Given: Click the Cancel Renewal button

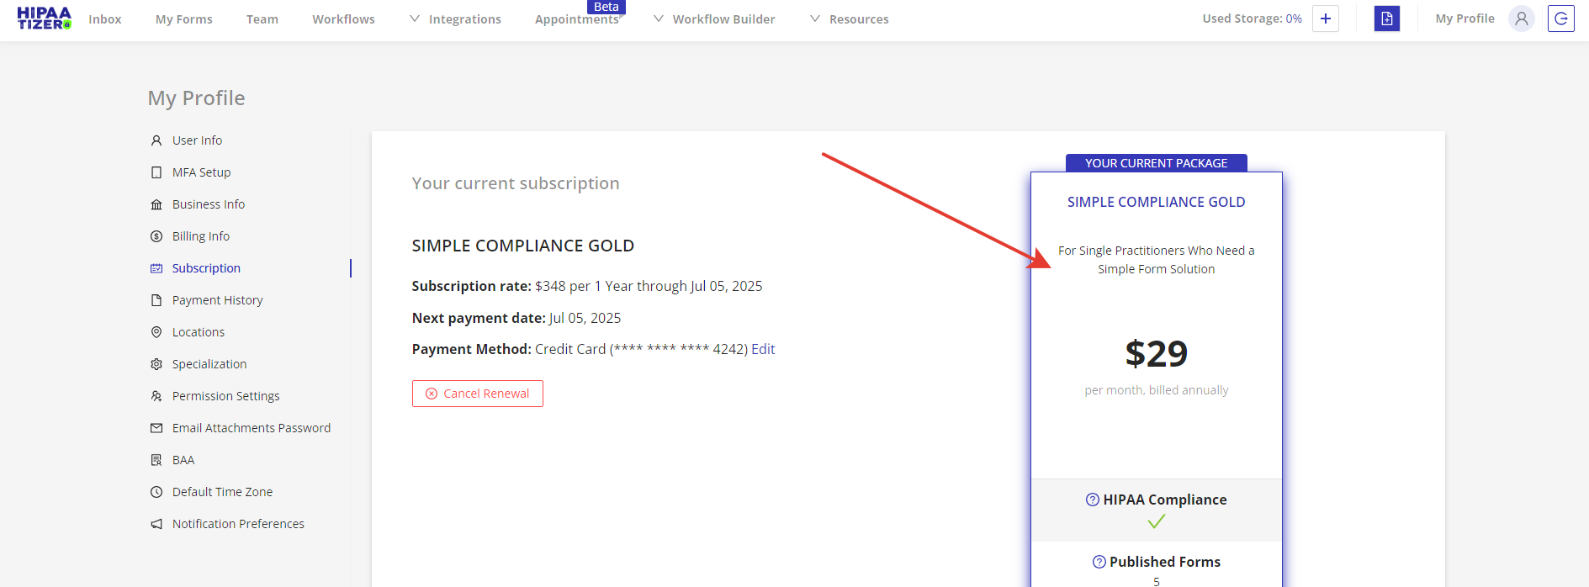Looking at the screenshot, I should [477, 394].
